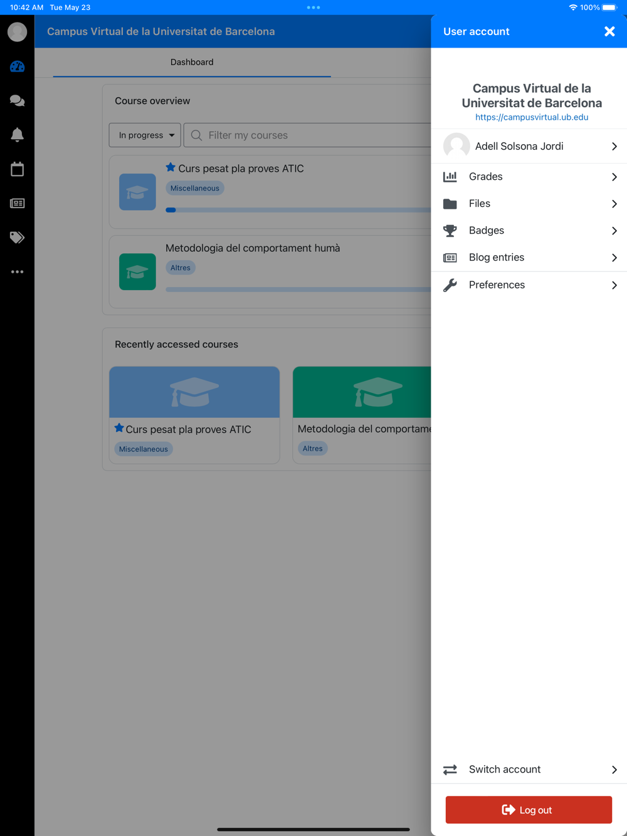627x836 pixels.
Task: Expand the Grades row chevron
Action: coord(614,177)
